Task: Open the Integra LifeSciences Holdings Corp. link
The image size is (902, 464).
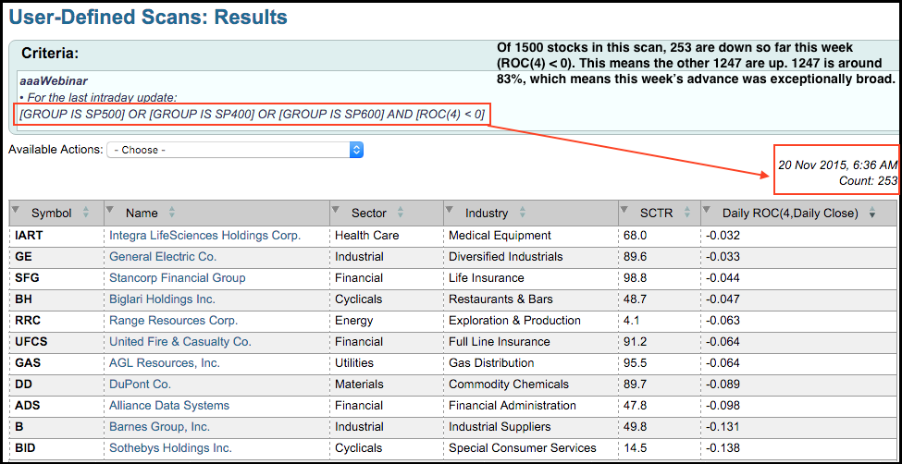Action: [204, 236]
